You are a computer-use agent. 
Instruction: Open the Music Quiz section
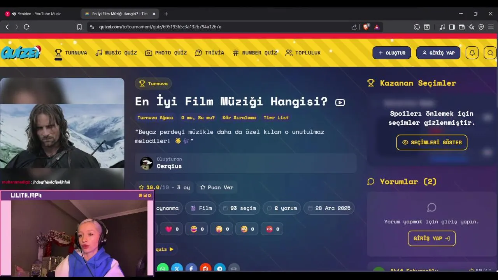pos(116,53)
